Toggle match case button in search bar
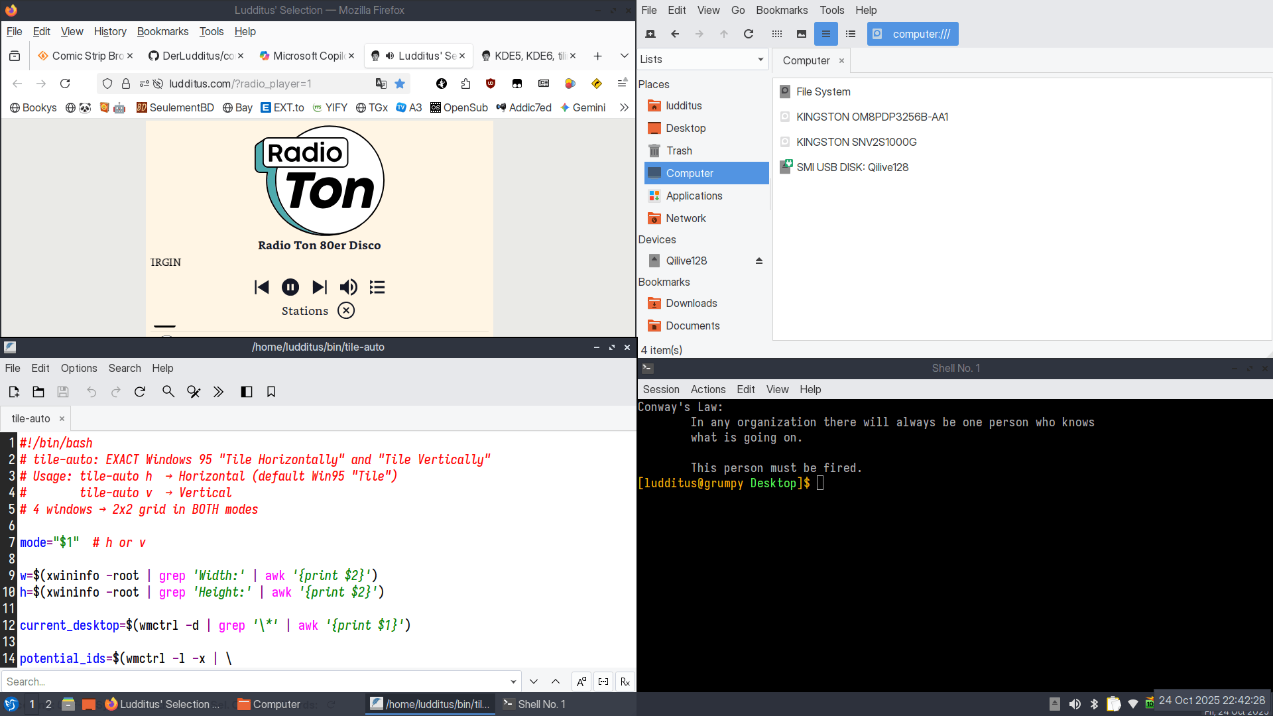The width and height of the screenshot is (1273, 716). click(581, 682)
